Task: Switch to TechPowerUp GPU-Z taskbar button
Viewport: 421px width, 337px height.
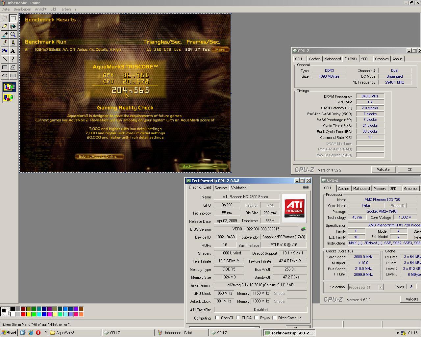Action: (290, 333)
